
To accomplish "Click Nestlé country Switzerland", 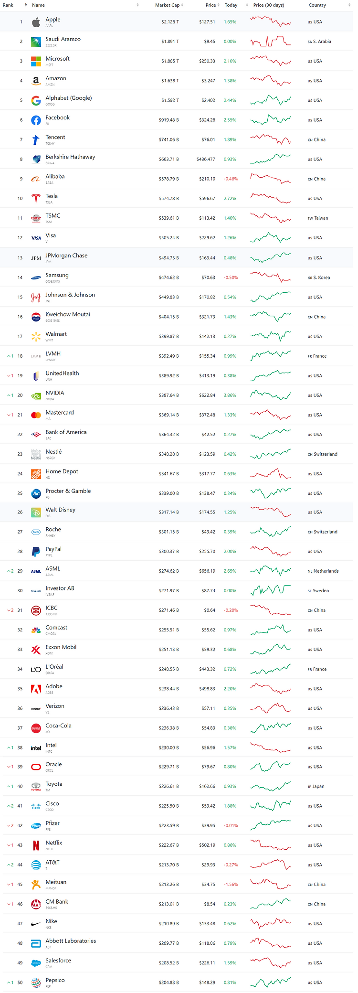I will 323,454.
